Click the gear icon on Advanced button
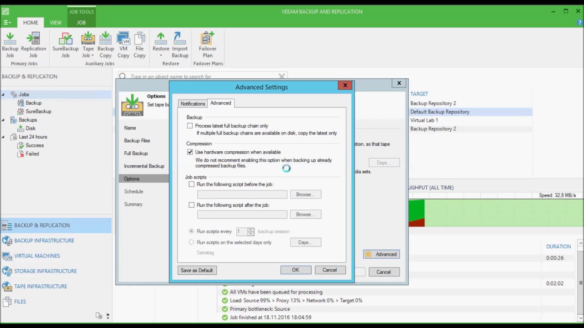The width and height of the screenshot is (584, 328). tap(368, 254)
